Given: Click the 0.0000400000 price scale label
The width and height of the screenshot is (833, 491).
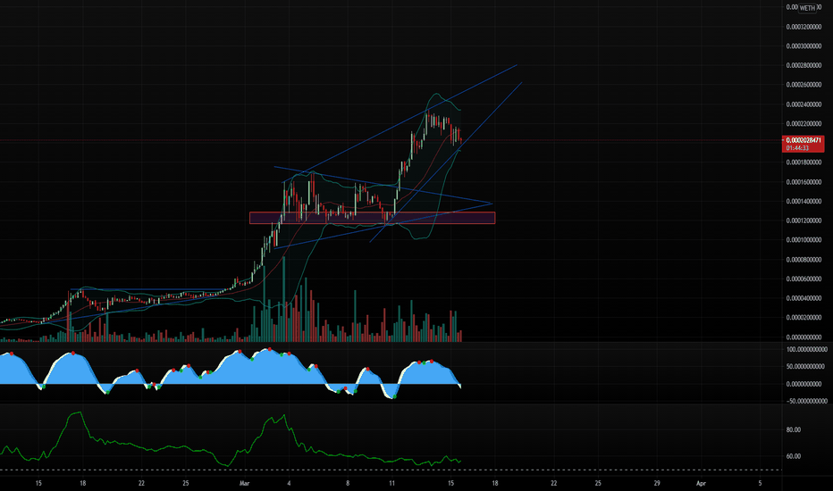Looking at the screenshot, I should coord(804,298).
